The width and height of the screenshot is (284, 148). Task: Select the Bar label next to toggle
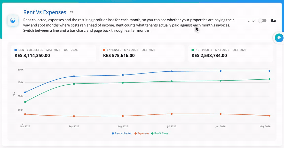(x=273, y=21)
